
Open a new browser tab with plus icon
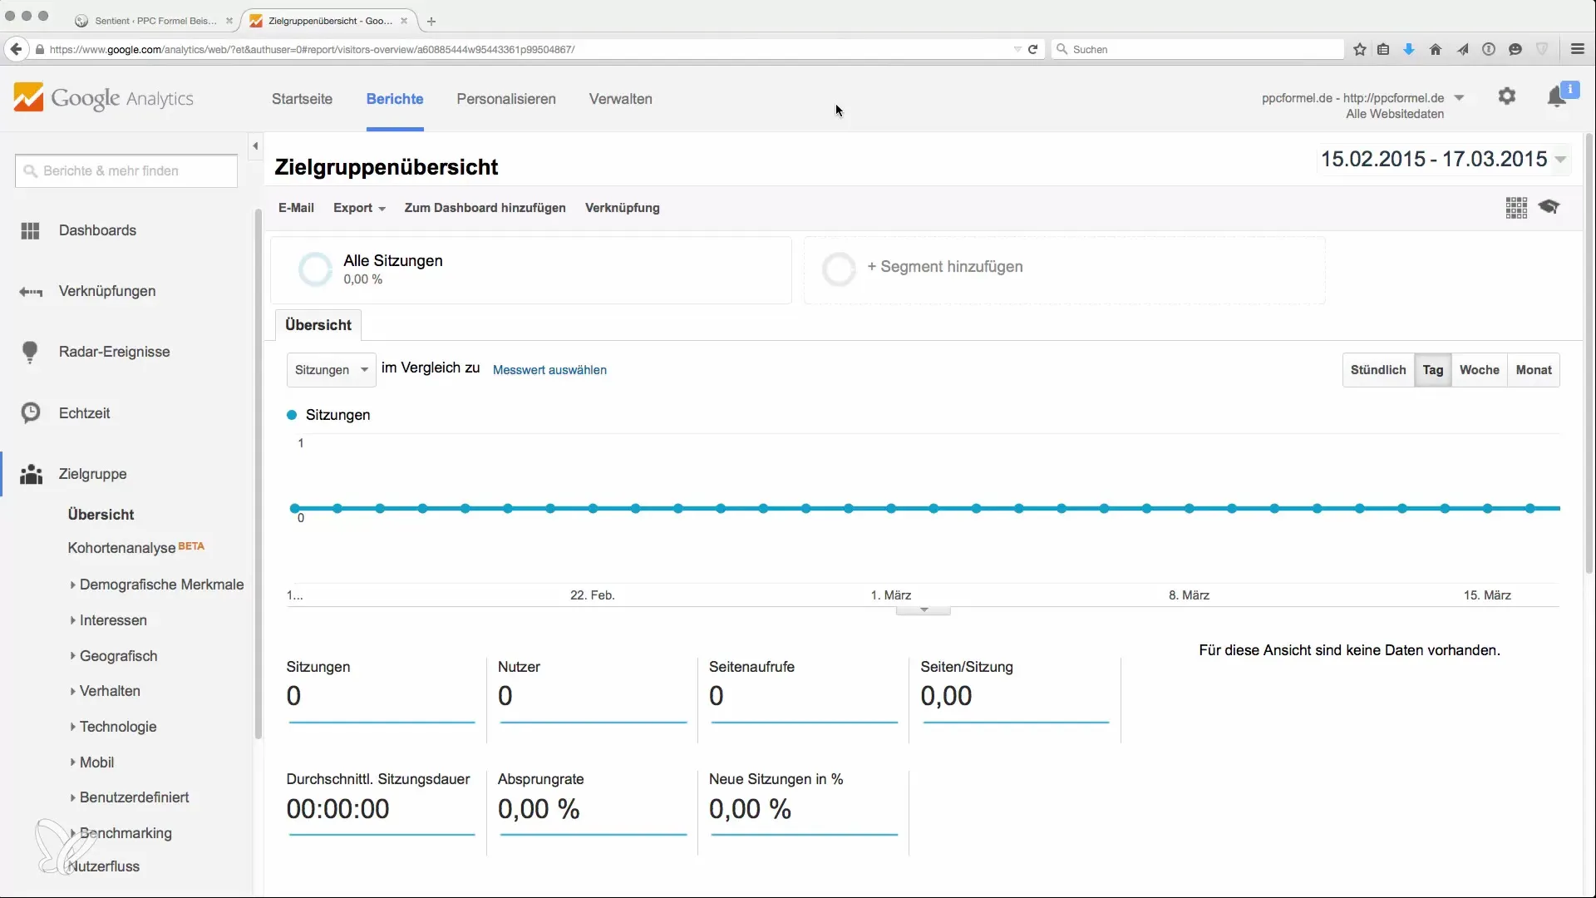click(x=431, y=21)
